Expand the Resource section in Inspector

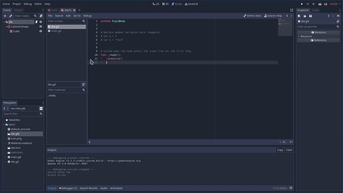click(x=299, y=36)
